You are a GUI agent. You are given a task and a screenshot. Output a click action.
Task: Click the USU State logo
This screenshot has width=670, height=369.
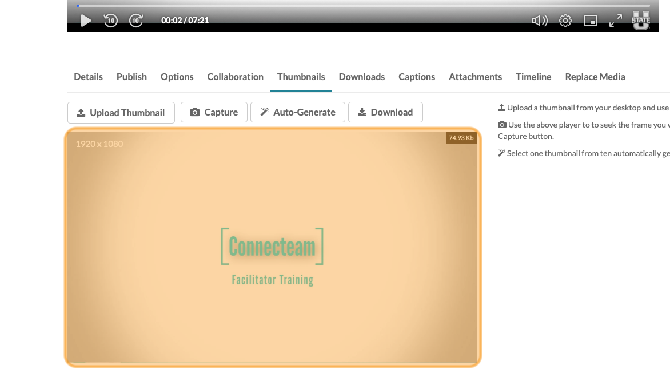[x=640, y=20]
